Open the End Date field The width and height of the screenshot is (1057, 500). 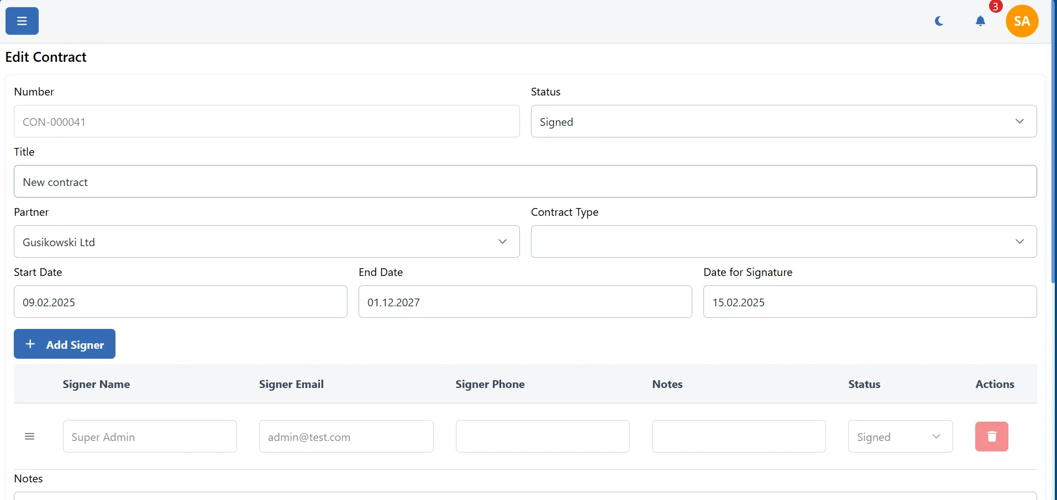[x=525, y=302]
